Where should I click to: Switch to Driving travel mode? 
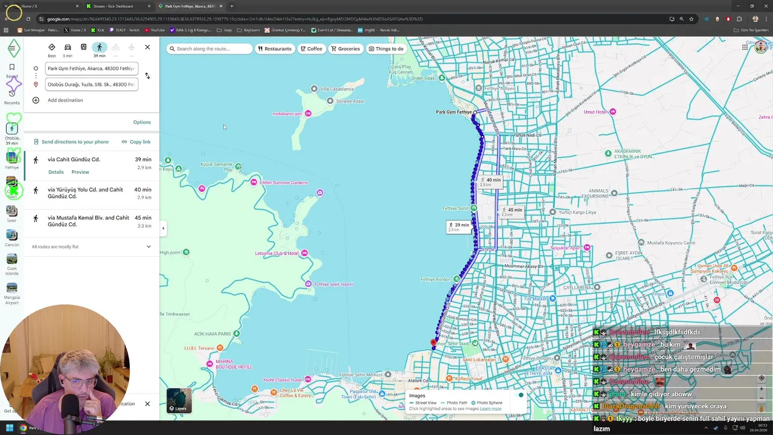(68, 50)
